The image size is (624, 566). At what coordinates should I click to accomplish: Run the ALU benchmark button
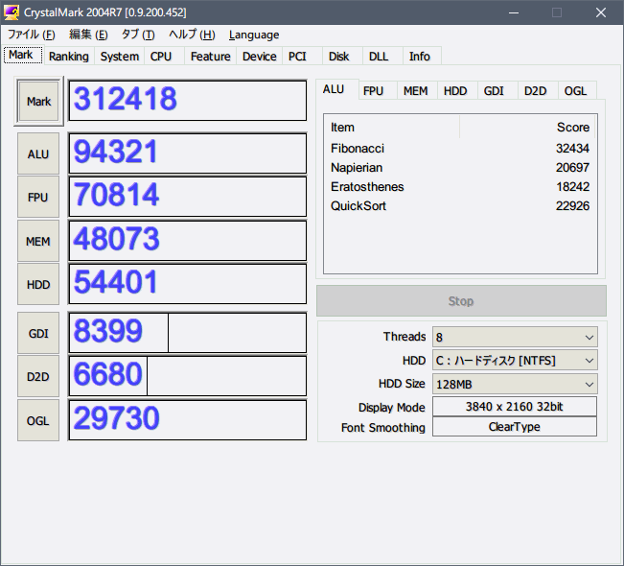pos(38,153)
